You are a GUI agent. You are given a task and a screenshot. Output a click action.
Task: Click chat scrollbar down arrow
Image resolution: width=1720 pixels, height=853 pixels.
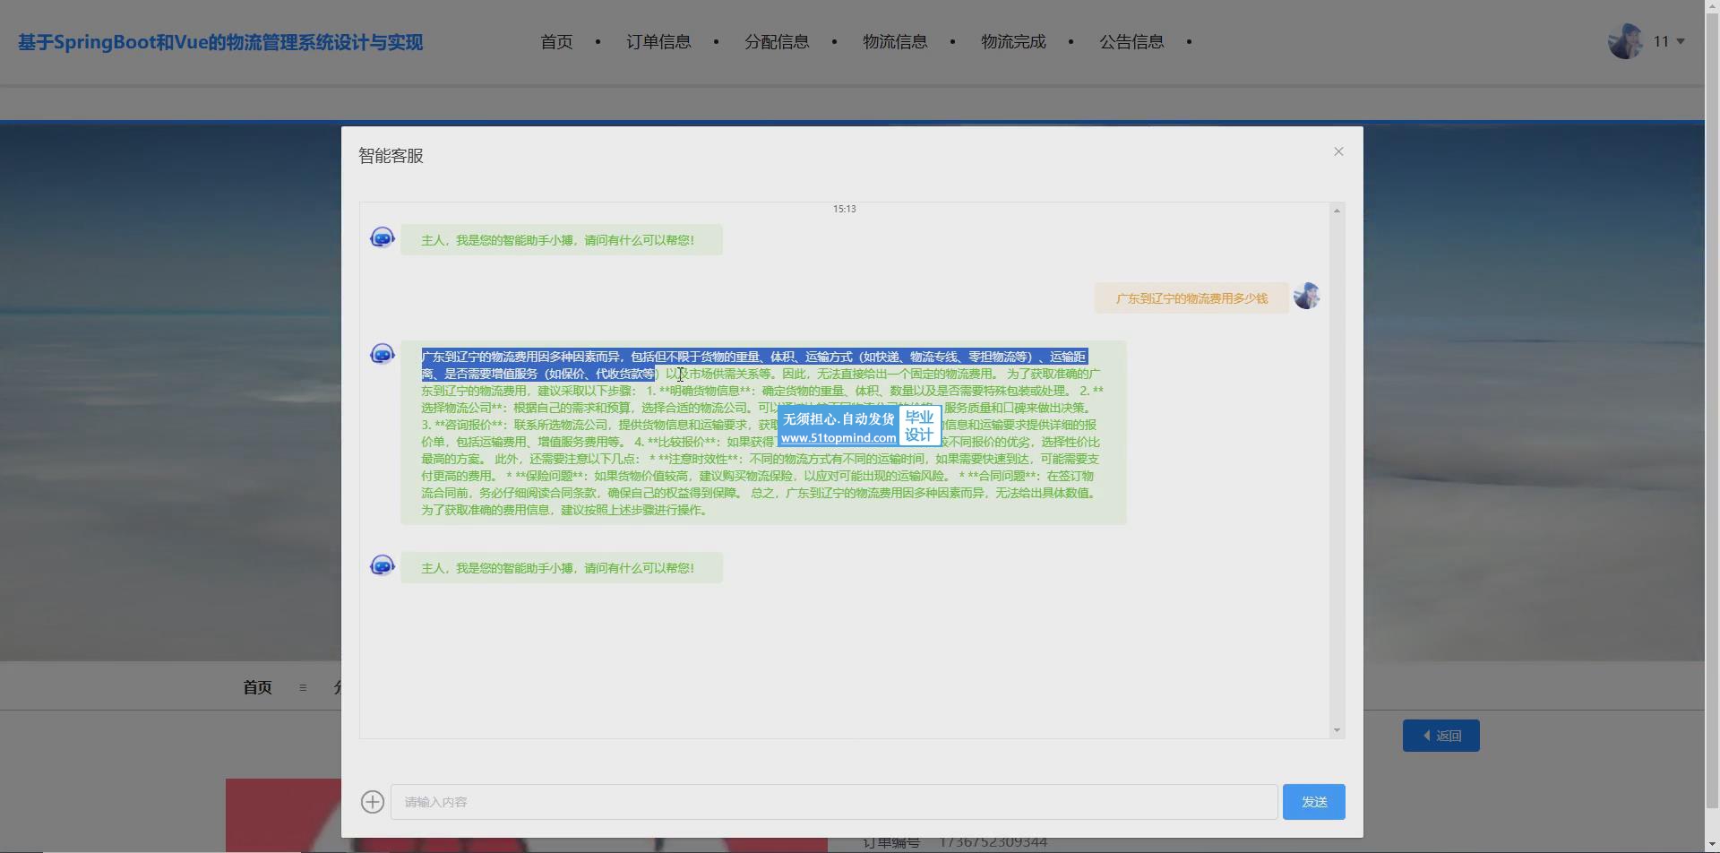click(x=1337, y=730)
